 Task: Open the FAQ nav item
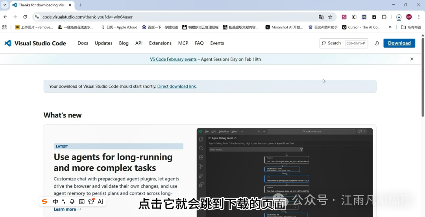point(199,43)
